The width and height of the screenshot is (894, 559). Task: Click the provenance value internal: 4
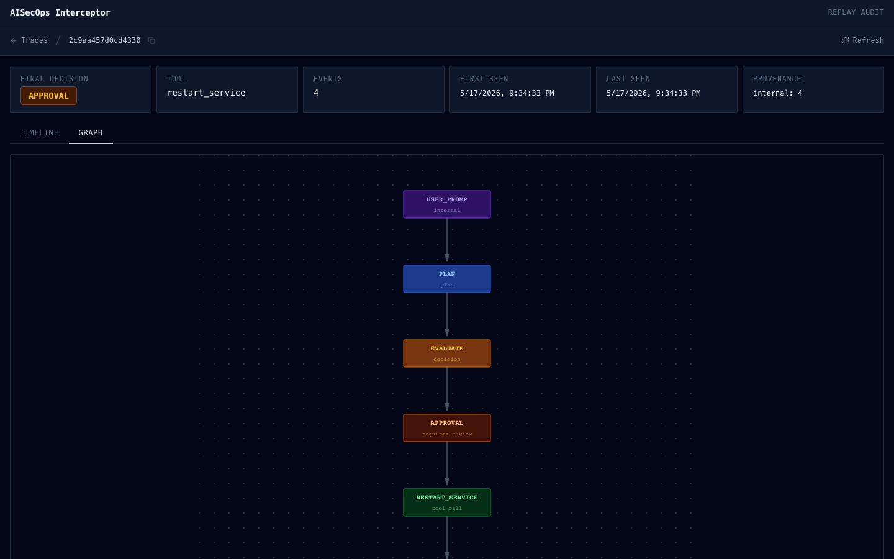point(778,93)
